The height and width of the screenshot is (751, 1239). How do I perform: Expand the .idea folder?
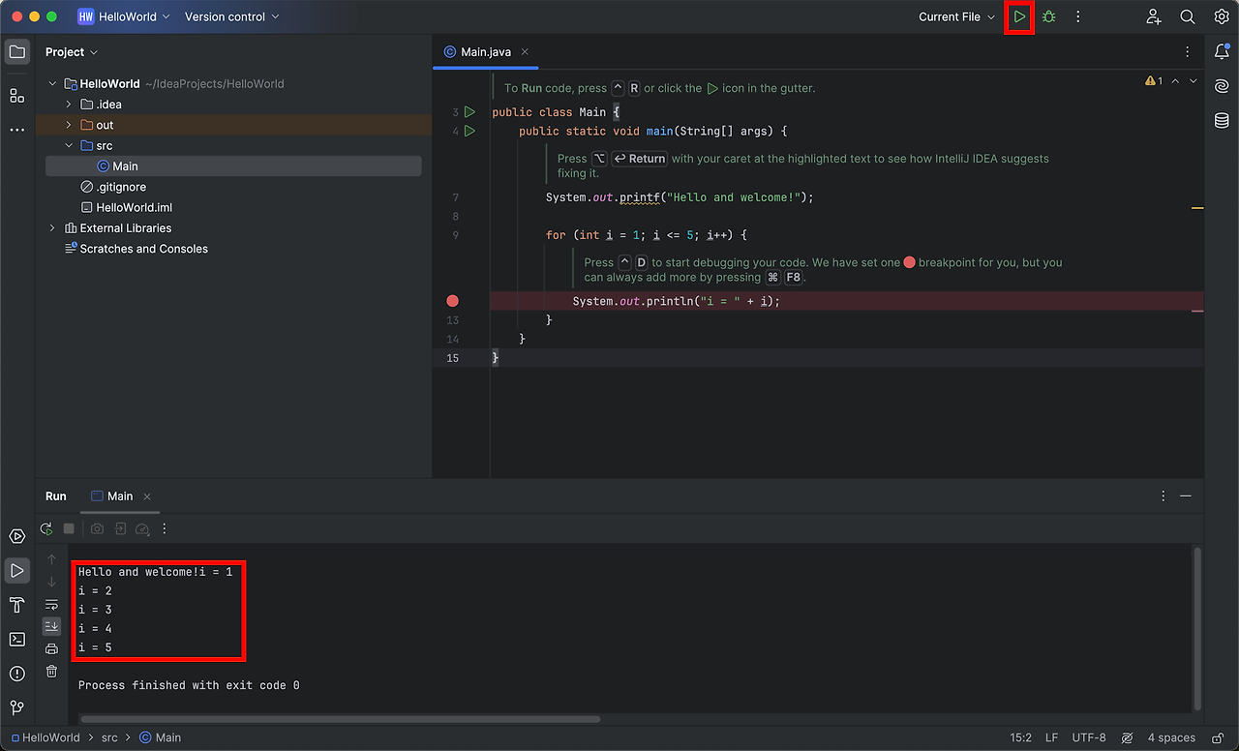69,105
